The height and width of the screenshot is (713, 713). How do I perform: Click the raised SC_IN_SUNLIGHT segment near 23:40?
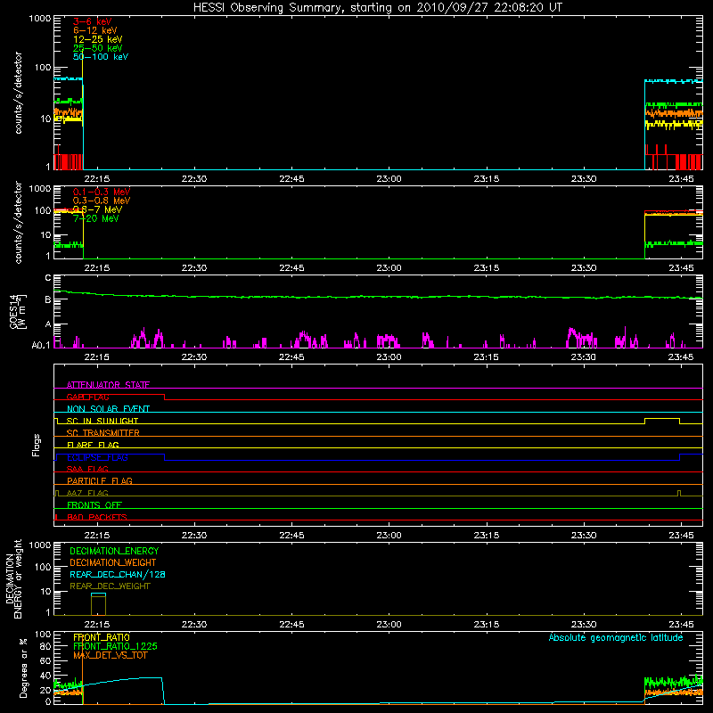coord(662,418)
